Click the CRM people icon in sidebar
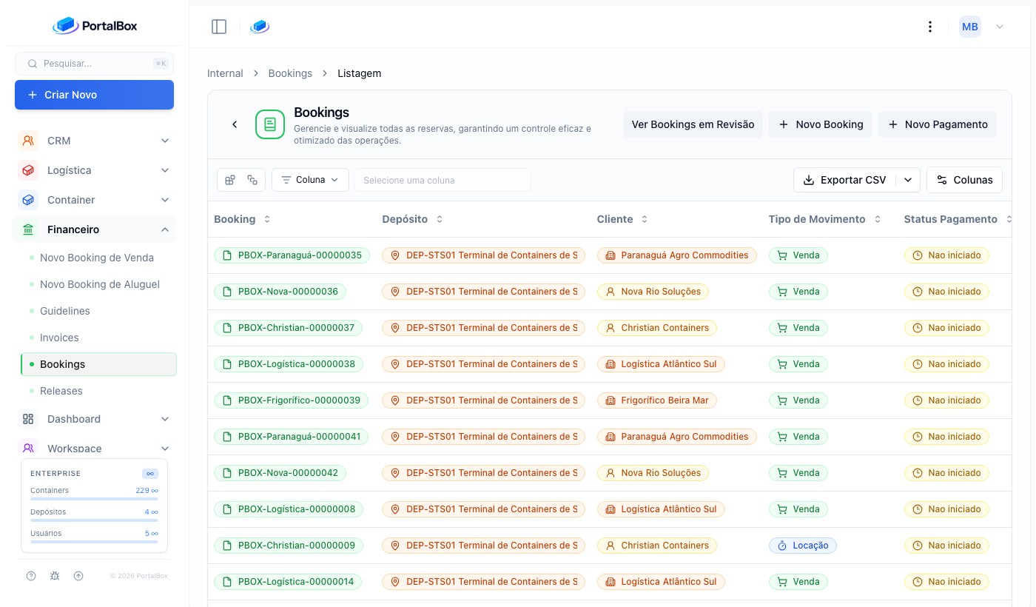 click(x=28, y=141)
